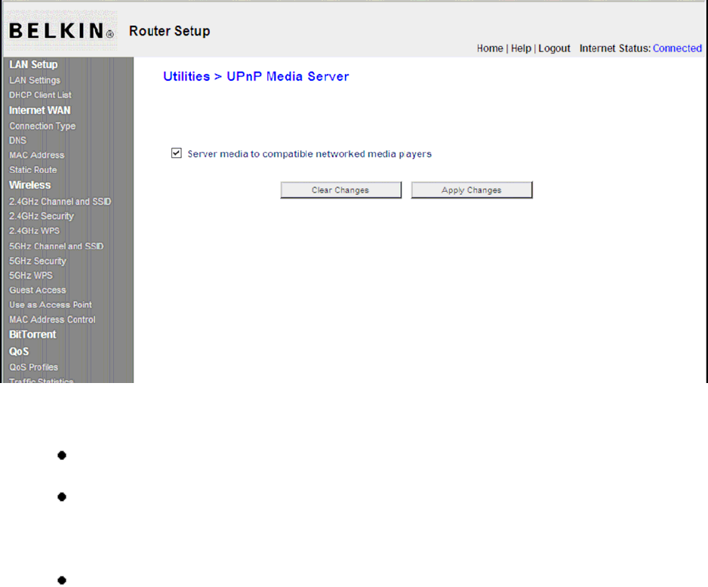Open MAC Address Control page
Image resolution: width=708 pixels, height=587 pixels.
point(52,320)
